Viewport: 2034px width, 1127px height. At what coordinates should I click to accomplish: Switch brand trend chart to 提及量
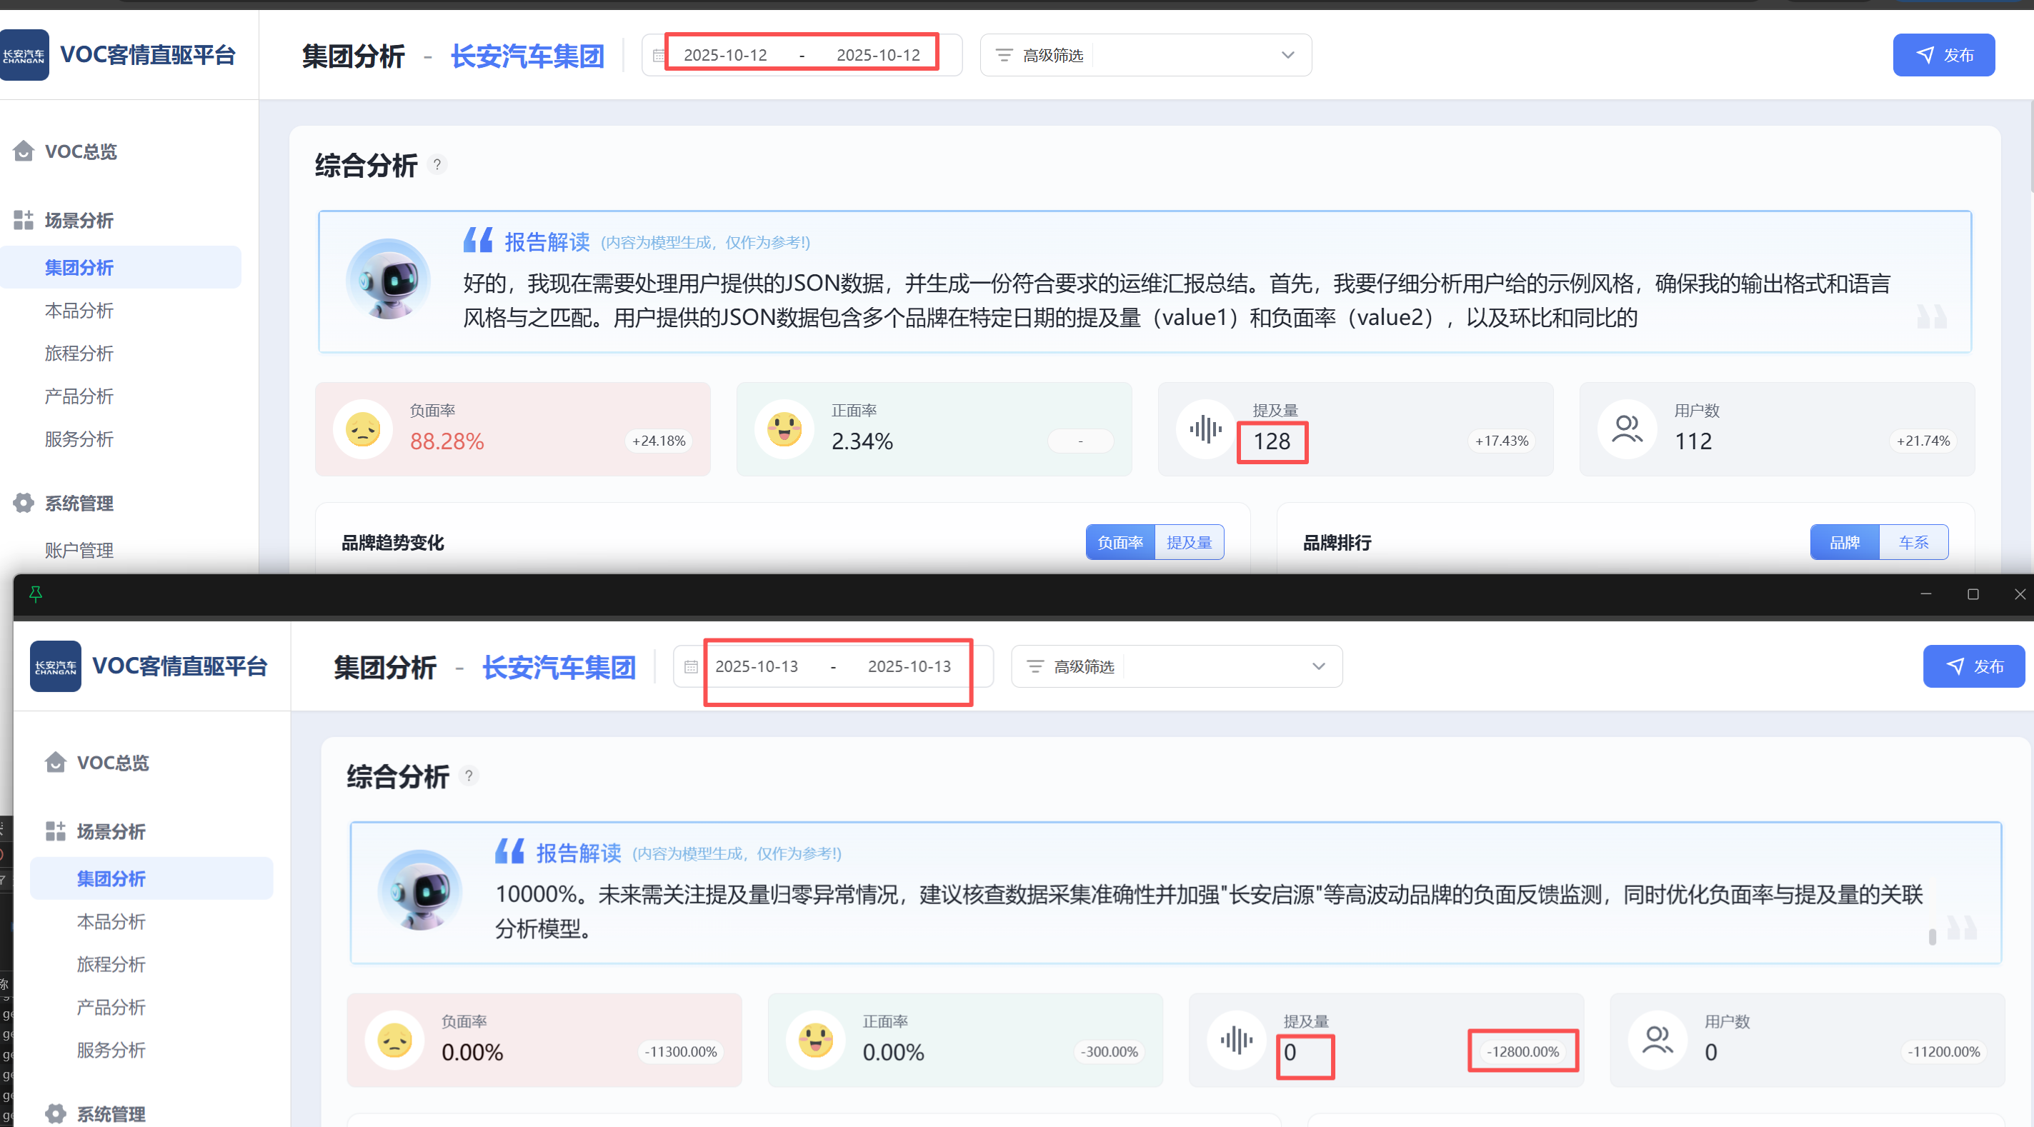click(x=1188, y=542)
